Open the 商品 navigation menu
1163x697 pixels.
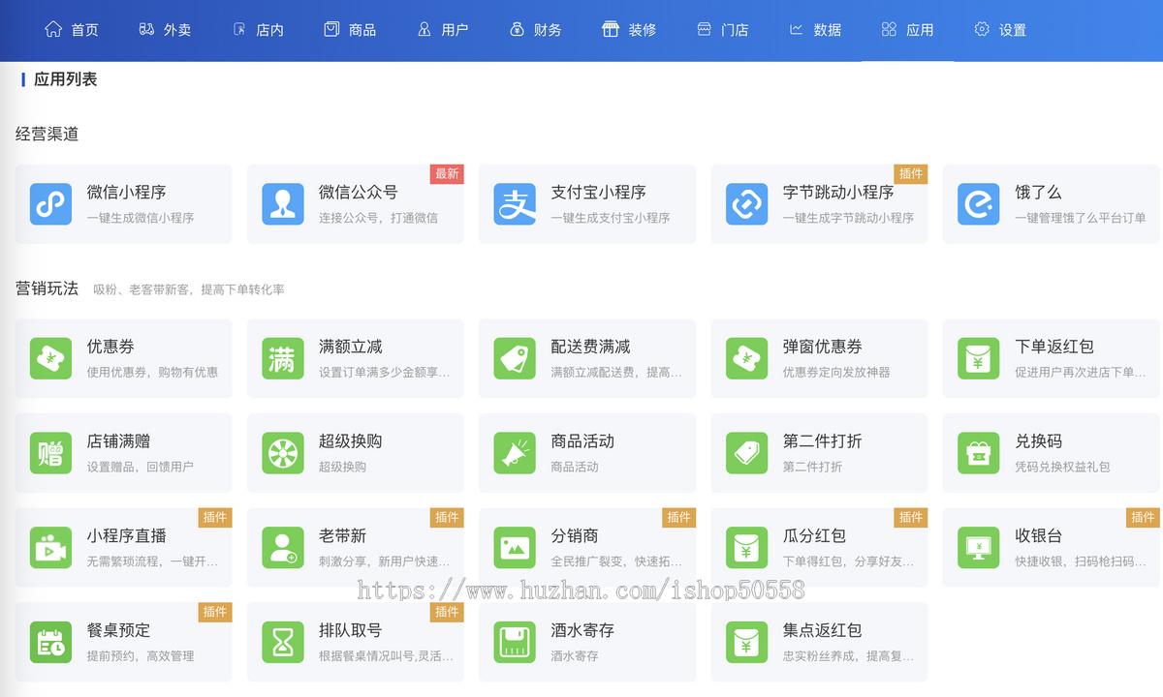[350, 30]
